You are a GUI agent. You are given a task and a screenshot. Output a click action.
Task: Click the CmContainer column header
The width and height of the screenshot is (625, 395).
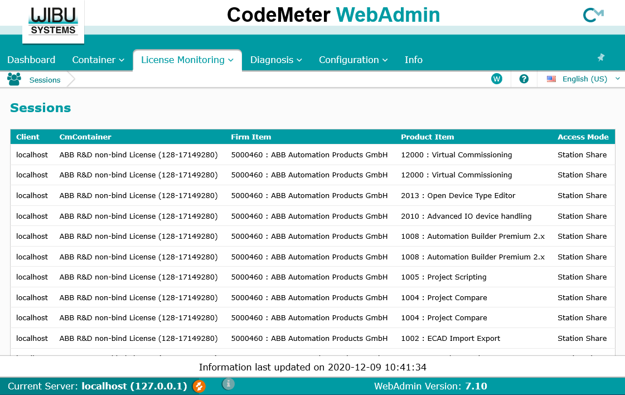coord(85,137)
